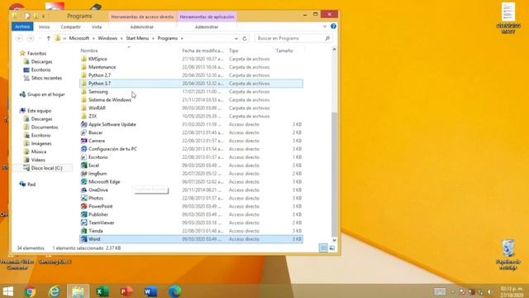Go forward with the forward arrow

(31, 39)
